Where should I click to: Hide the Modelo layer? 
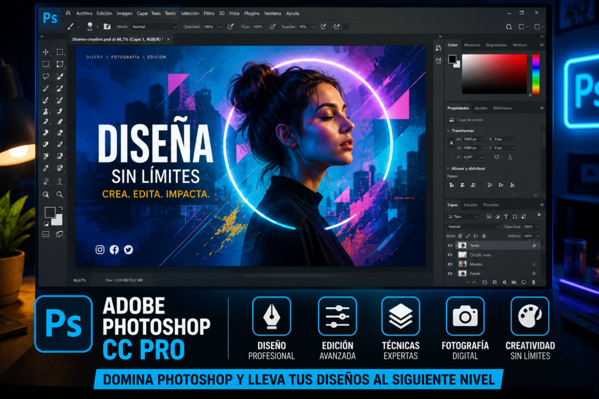pos(450,264)
